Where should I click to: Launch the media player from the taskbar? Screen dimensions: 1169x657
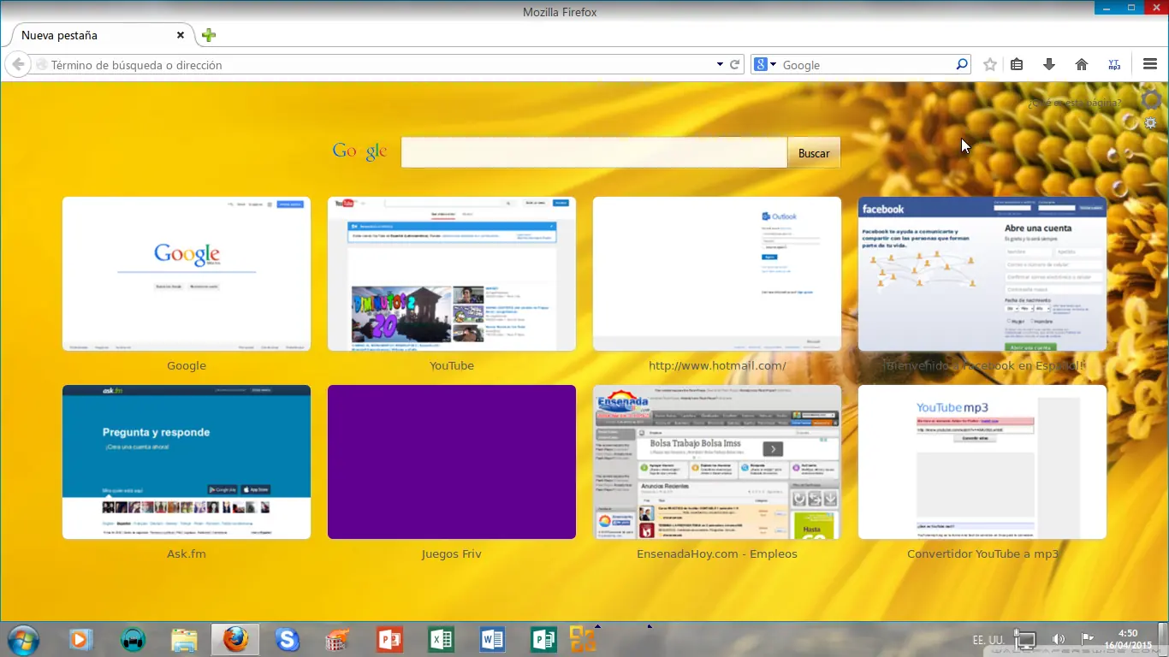pyautogui.click(x=80, y=639)
